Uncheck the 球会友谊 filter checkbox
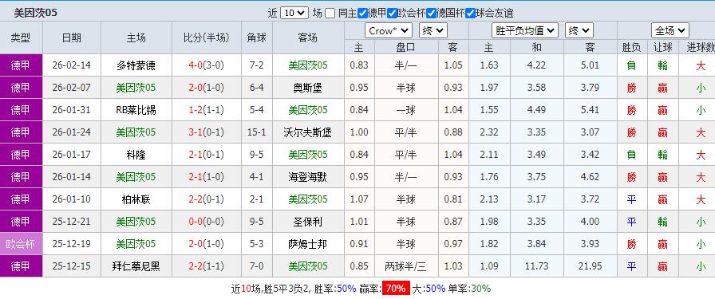715x299 pixels. click(470, 14)
